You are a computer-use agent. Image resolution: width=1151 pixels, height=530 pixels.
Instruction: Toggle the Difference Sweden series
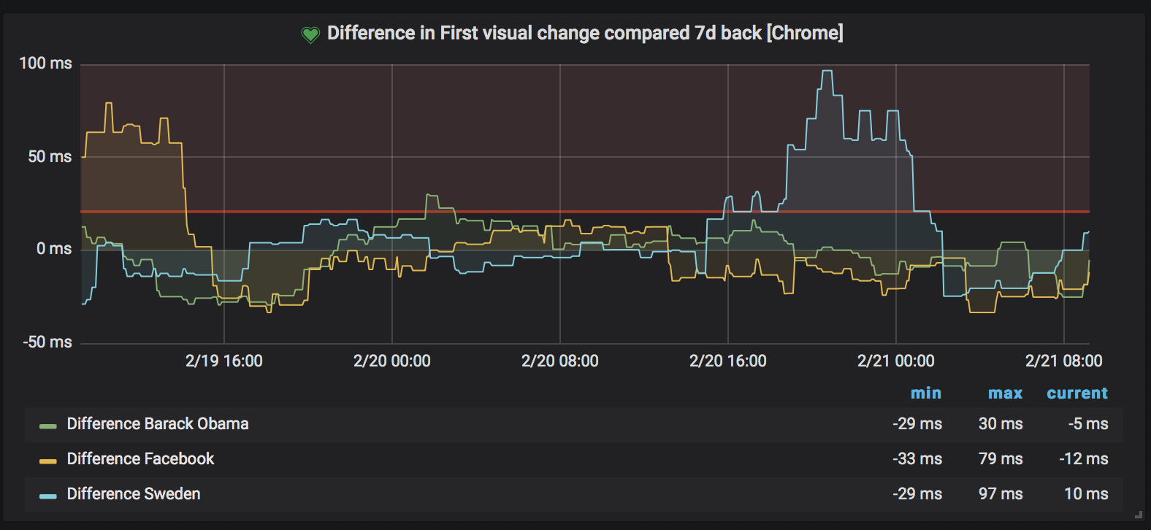(x=134, y=494)
